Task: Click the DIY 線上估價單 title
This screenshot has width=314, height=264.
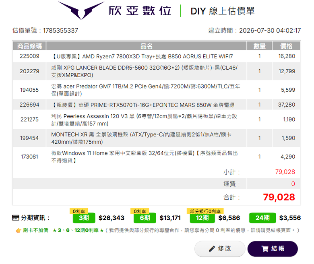Action: (223, 11)
